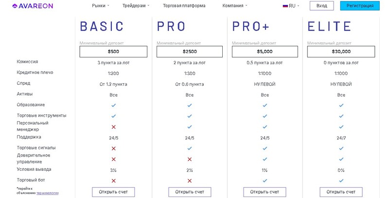Click the Регистрация button
Viewport: 389px width, 198px height.
coord(360,6)
